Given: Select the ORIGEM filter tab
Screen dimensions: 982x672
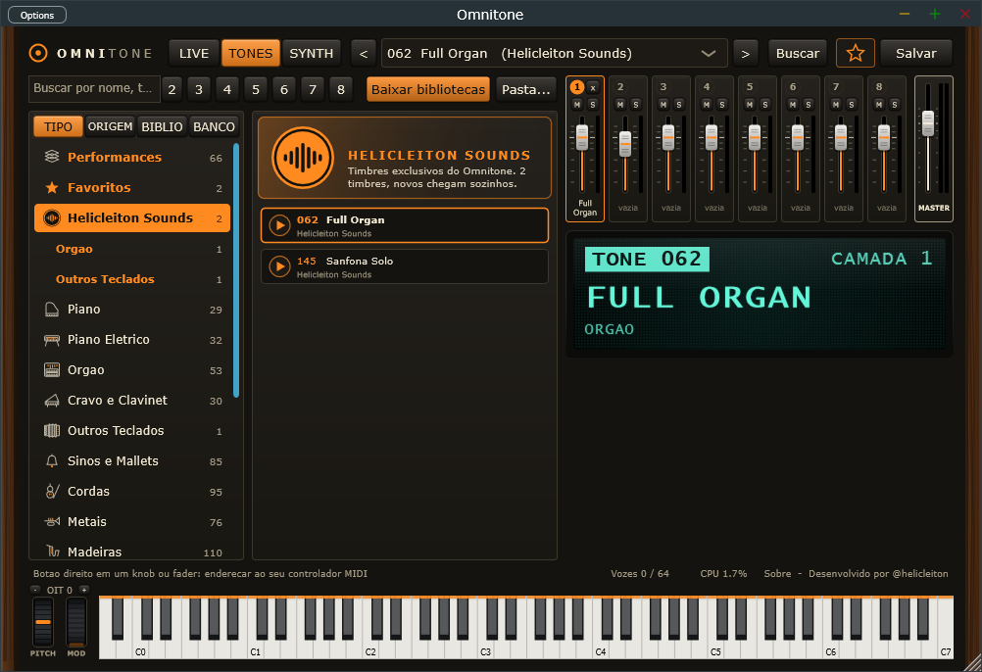Looking at the screenshot, I should coord(110,126).
